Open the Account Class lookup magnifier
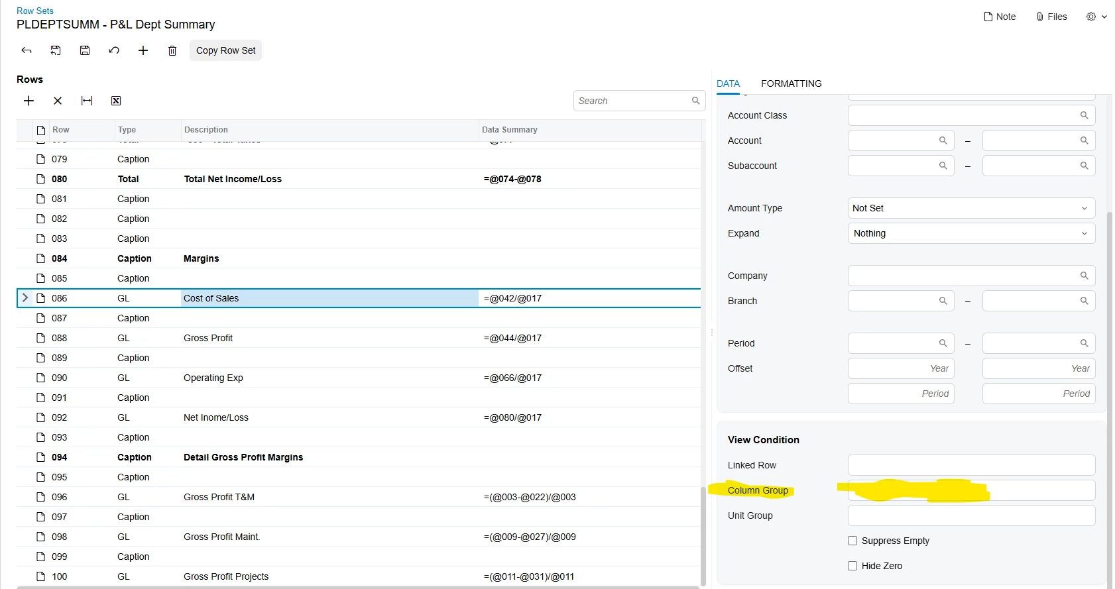This screenshot has height=589, width=1115. pyautogui.click(x=1084, y=115)
